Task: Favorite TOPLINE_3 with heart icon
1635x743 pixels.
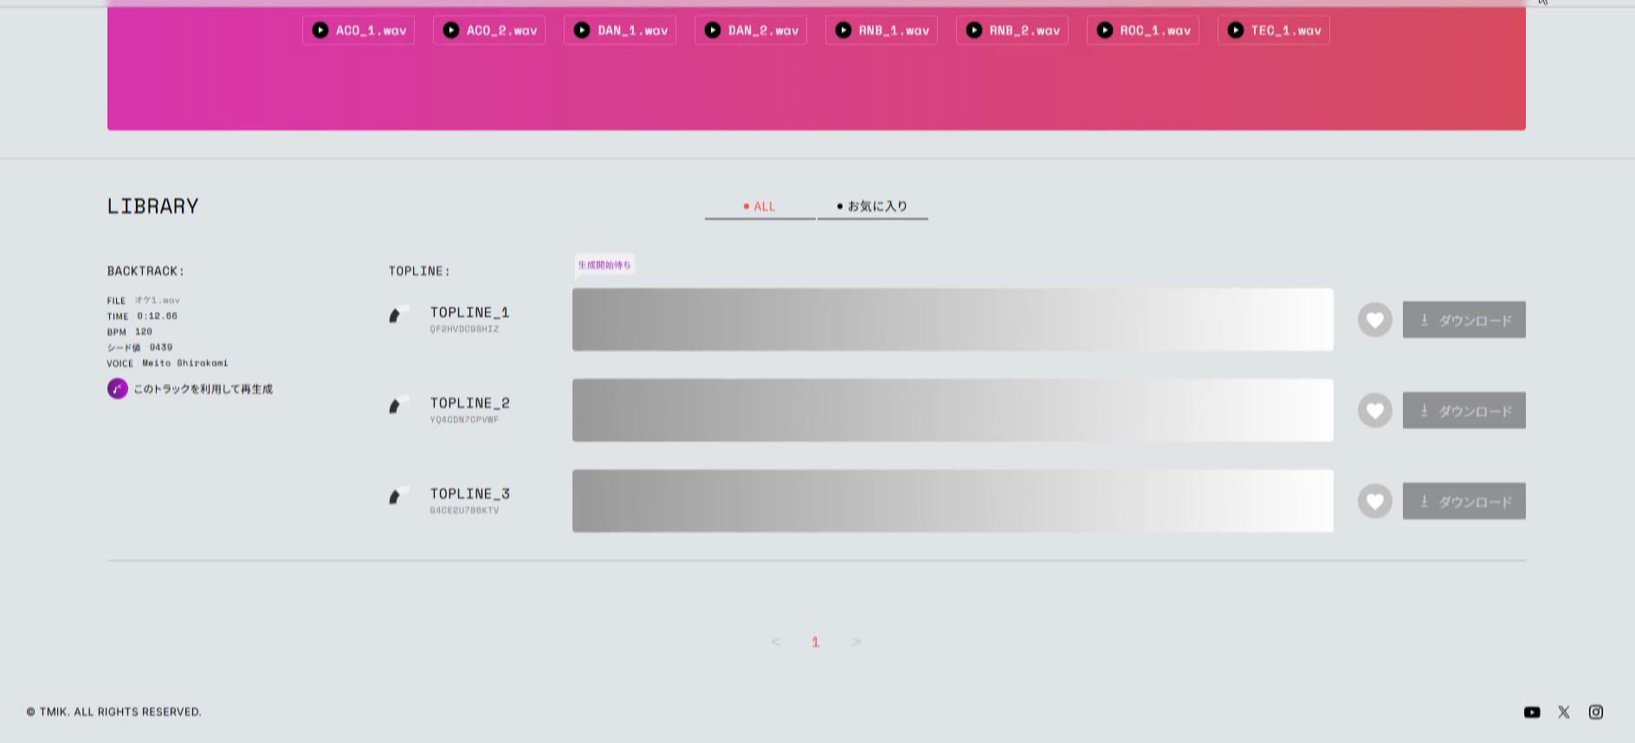Action: 1374,501
